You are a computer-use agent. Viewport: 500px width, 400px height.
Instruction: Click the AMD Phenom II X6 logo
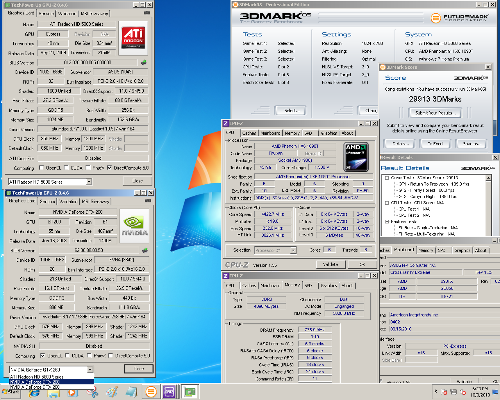356,157
